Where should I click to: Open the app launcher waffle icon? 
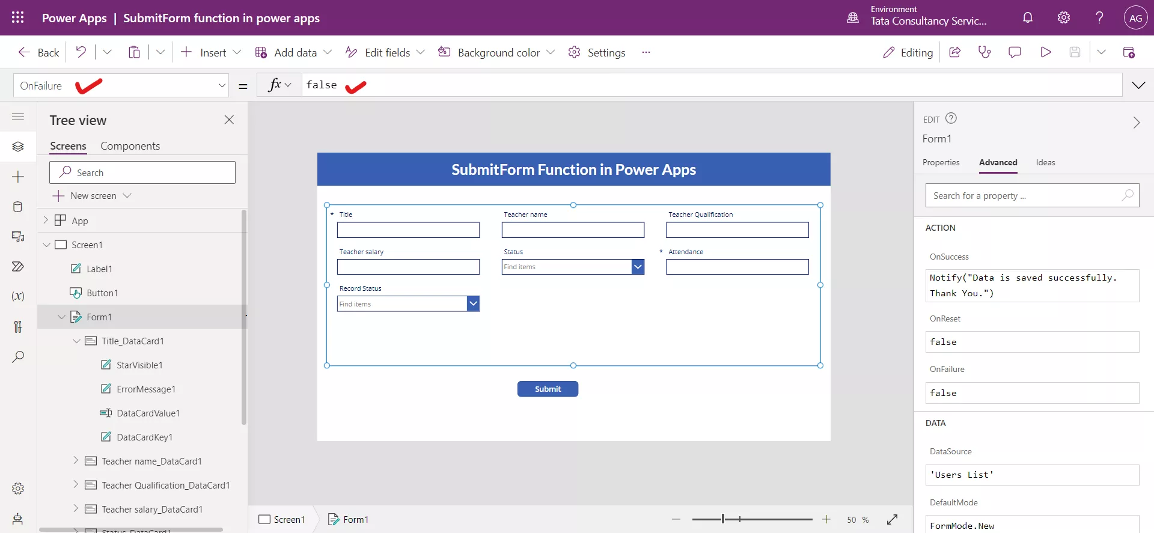[18, 17]
